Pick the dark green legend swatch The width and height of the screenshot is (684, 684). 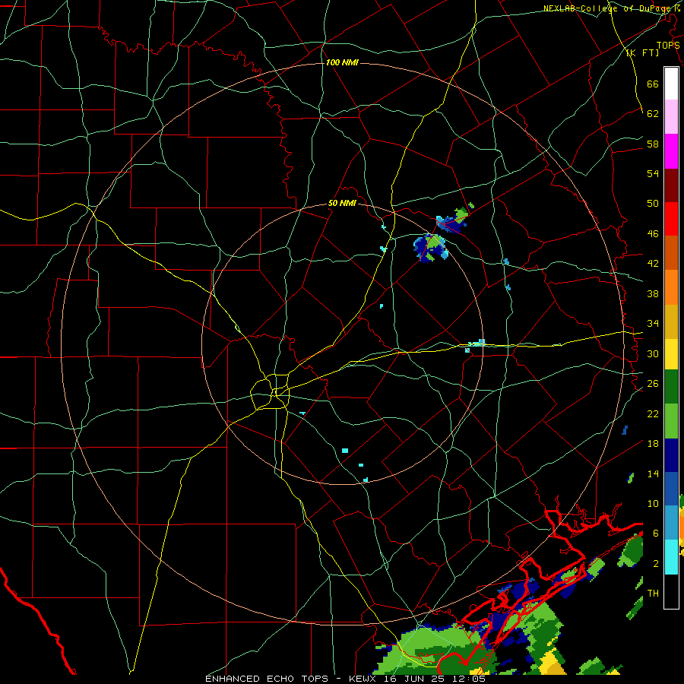point(671,387)
